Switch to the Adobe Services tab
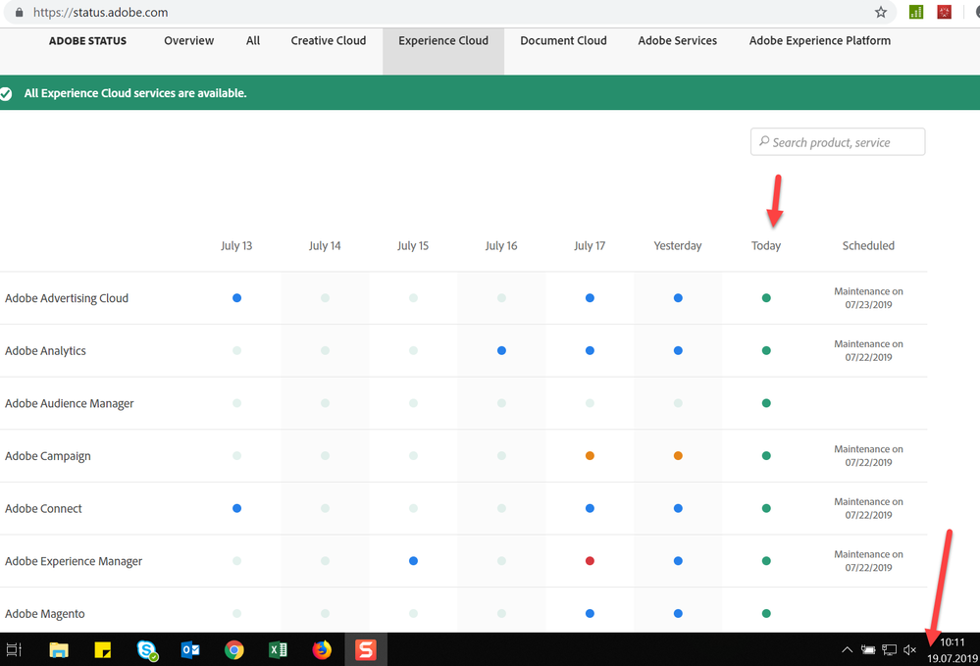 click(678, 40)
